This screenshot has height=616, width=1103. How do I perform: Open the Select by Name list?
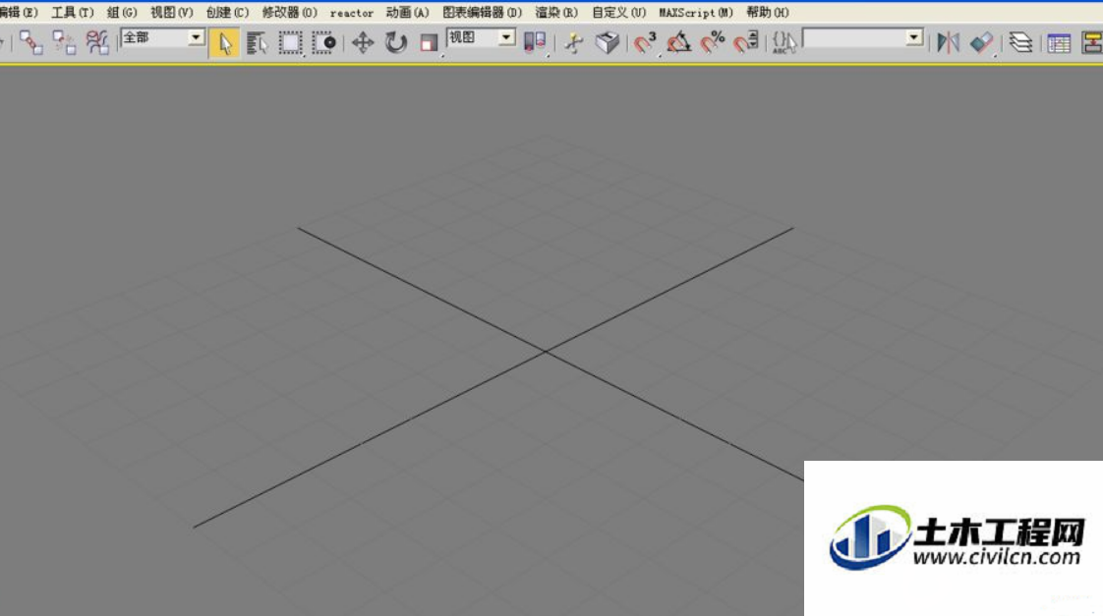tap(258, 43)
